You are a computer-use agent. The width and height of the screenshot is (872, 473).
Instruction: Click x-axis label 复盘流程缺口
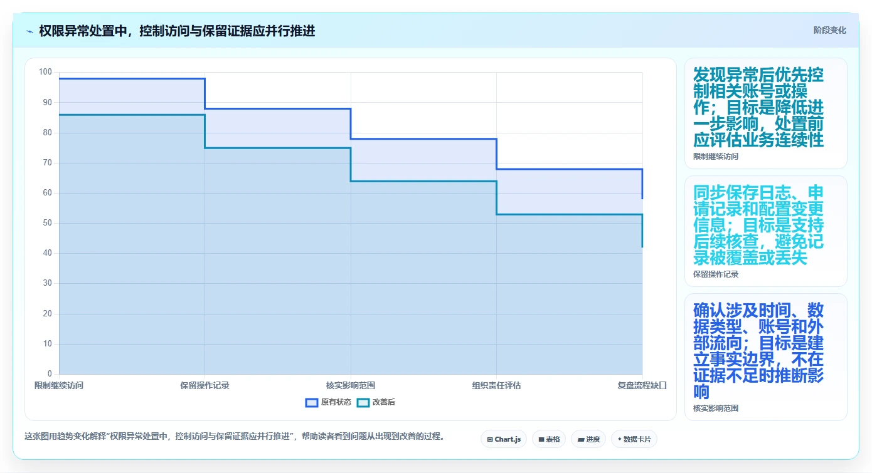click(642, 385)
